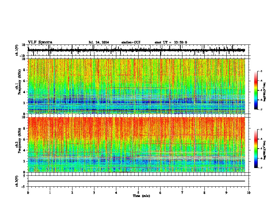Click the ch.2 colorbar log(PSD) units label
The height and width of the screenshot is (216, 280).
[x=265, y=150]
